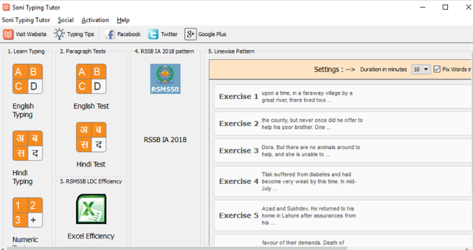Click the Google Plus label in the toolbar
Image resolution: width=473 pixels, height=250 pixels.
tap(212, 34)
